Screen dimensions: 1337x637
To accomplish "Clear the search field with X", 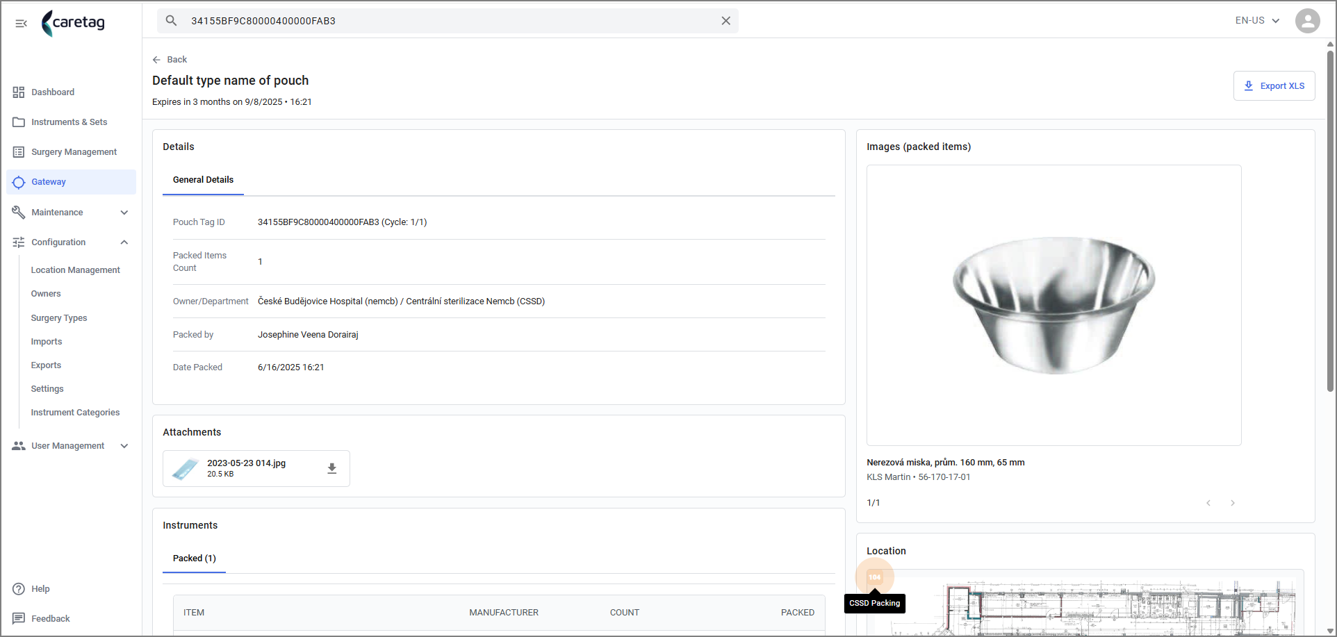I will pos(725,21).
